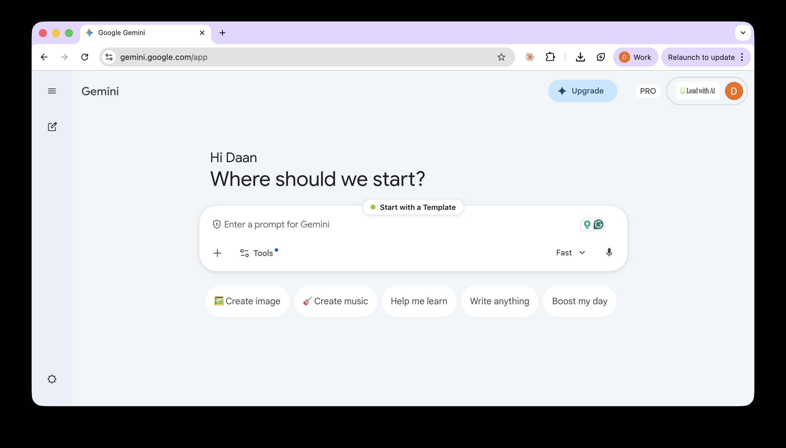Click the plus icon to add files
Image resolution: width=786 pixels, height=448 pixels.
[x=217, y=253]
